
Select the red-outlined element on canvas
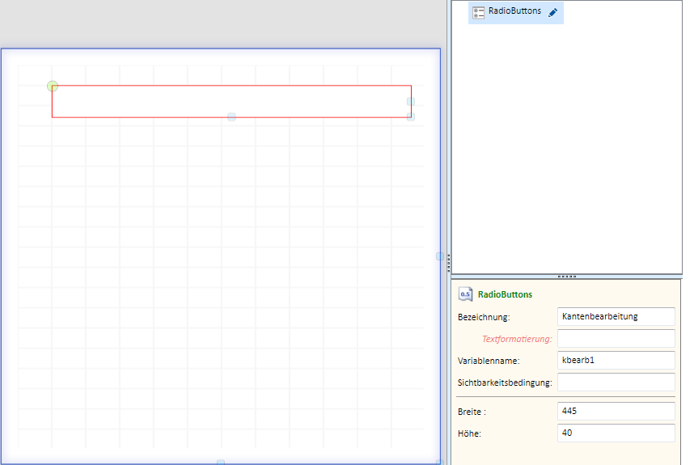click(x=231, y=101)
